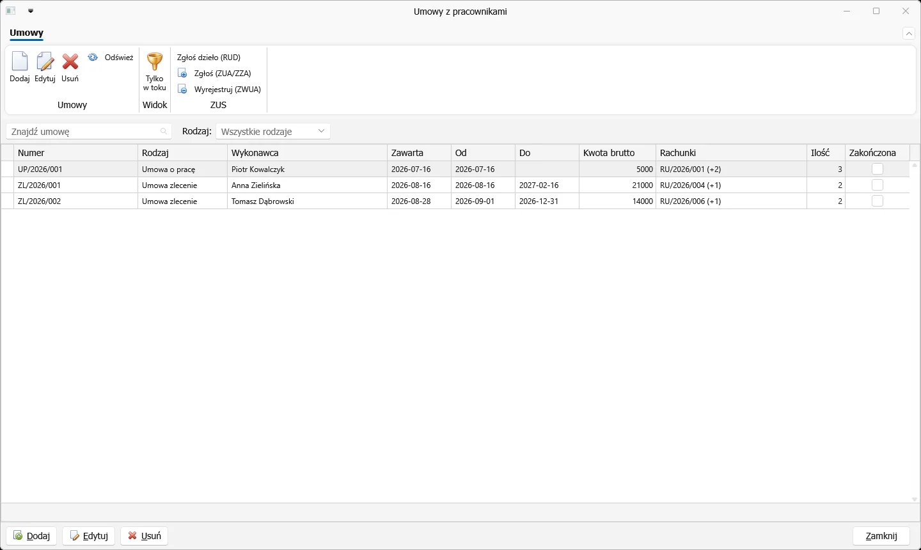The width and height of the screenshot is (921, 550).
Task: Select the contract row ZL/2026/001
Action: pyautogui.click(x=455, y=185)
